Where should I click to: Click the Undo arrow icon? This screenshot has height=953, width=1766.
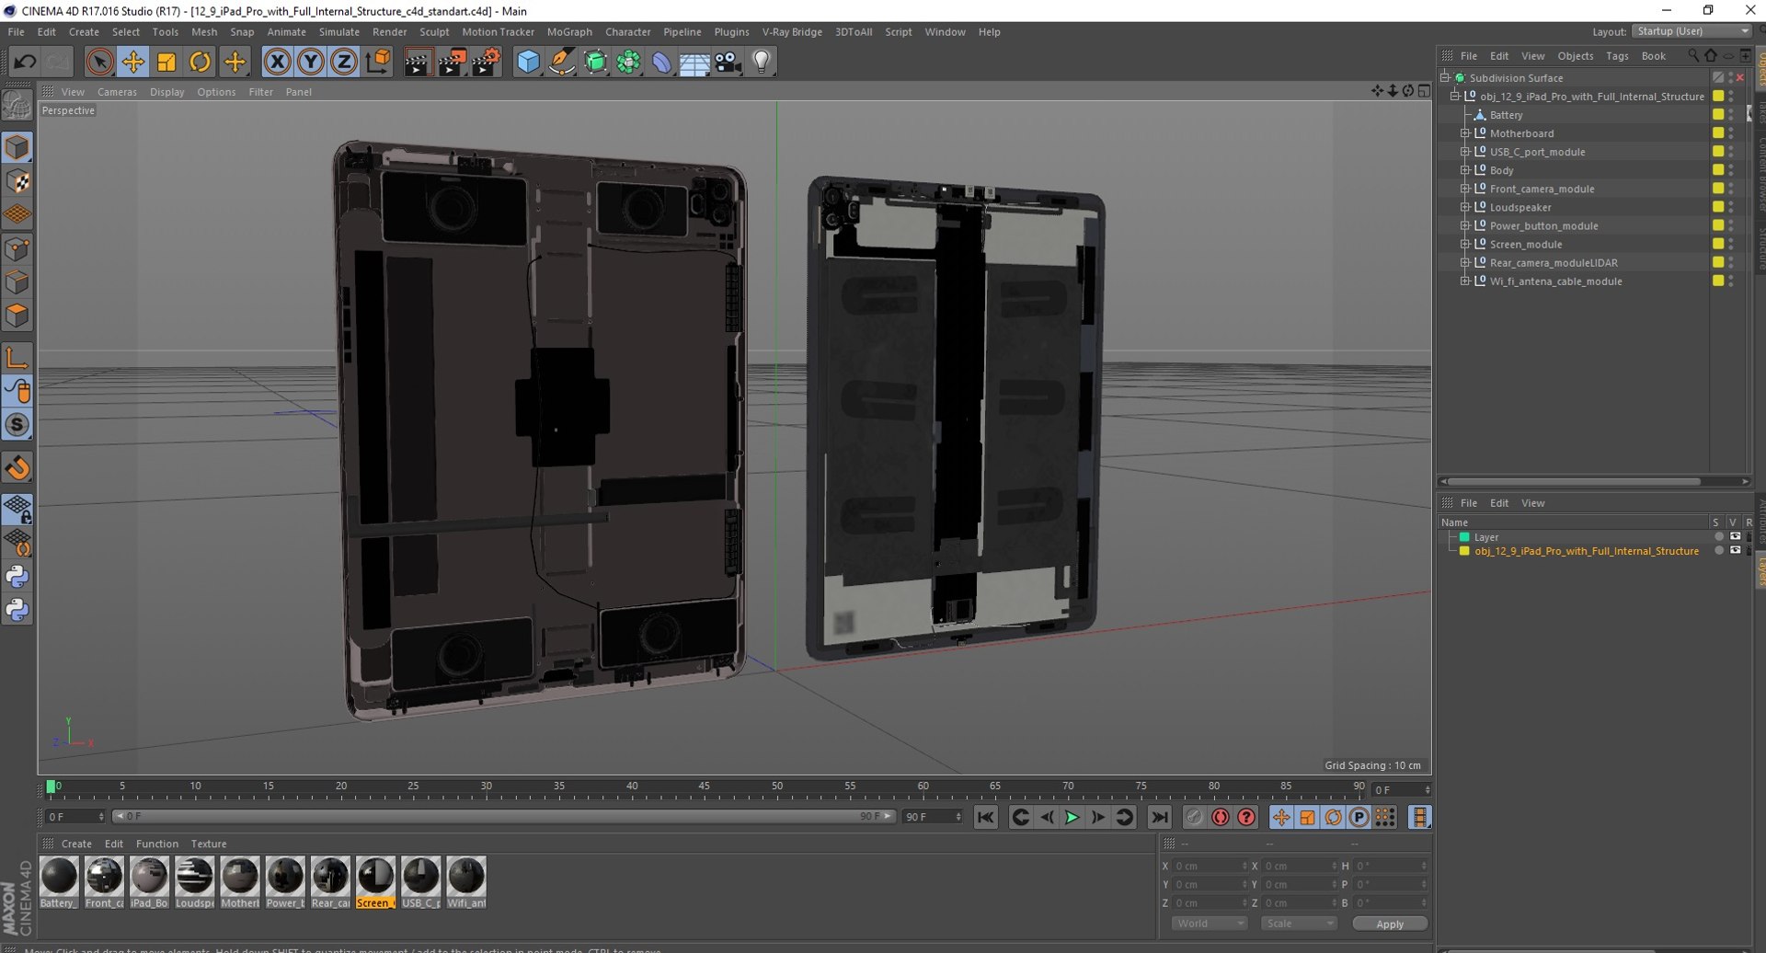(25, 62)
